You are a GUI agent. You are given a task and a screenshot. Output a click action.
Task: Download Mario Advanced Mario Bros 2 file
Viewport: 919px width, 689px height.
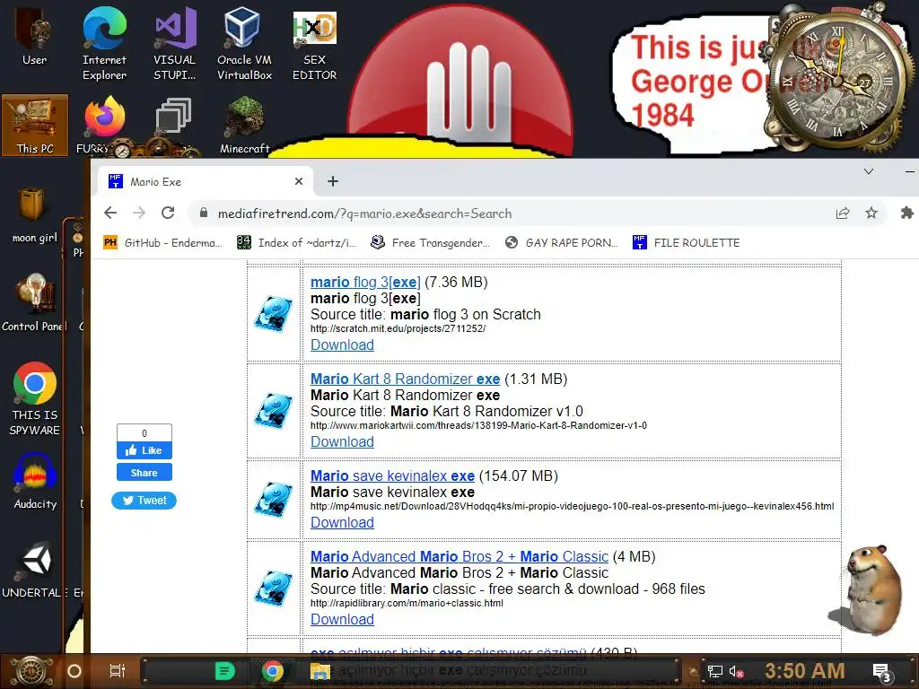coord(342,619)
